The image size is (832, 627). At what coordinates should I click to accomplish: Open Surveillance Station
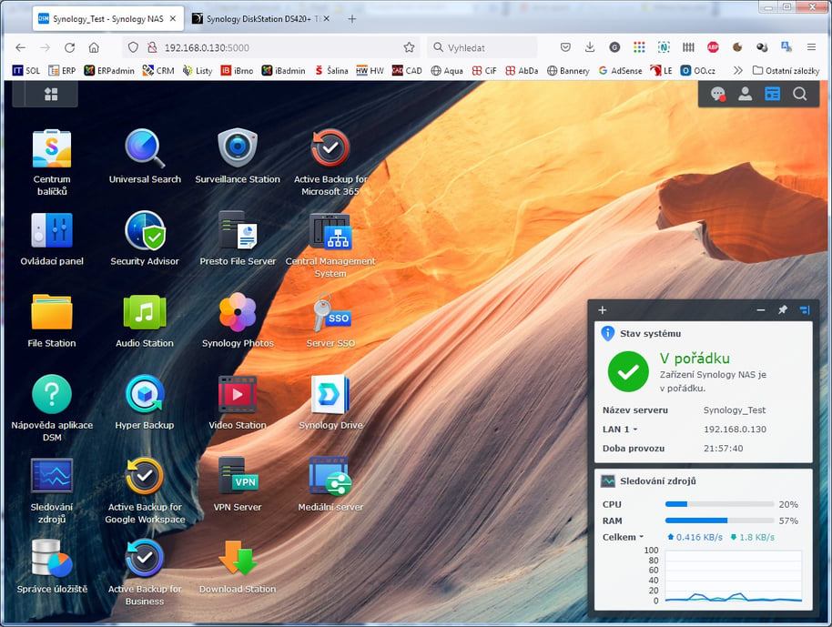(238, 149)
